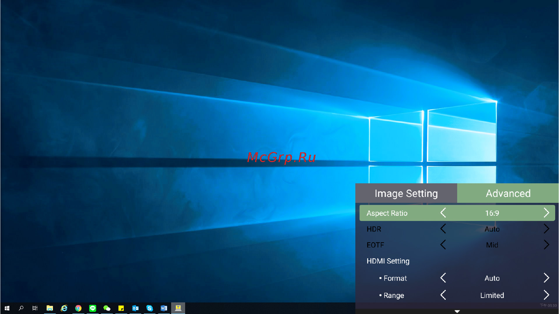Click right arrow for HDR
The width and height of the screenshot is (559, 314).
coord(546,229)
